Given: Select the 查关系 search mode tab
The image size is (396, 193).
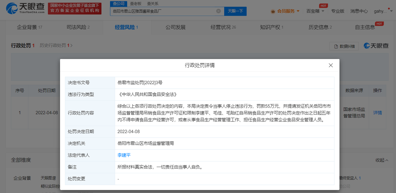Looking at the screenshot, I should click(x=153, y=4).
